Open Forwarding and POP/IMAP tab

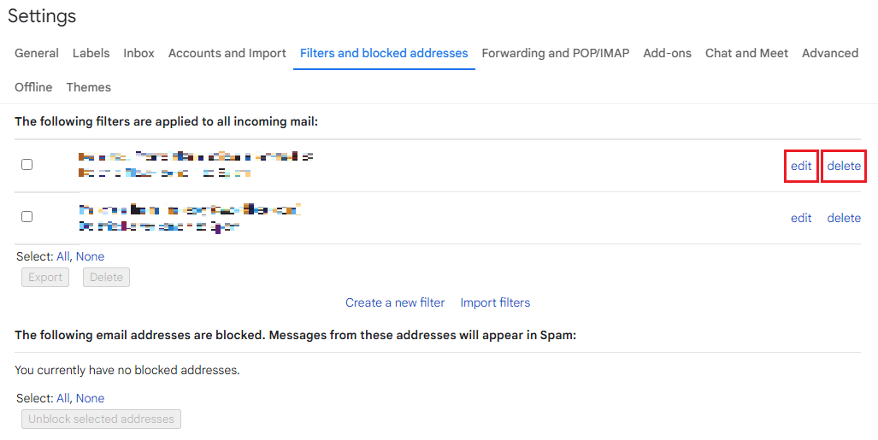click(x=555, y=53)
